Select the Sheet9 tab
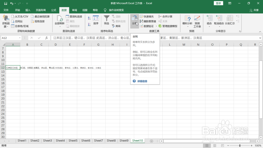 [x=124, y=141]
